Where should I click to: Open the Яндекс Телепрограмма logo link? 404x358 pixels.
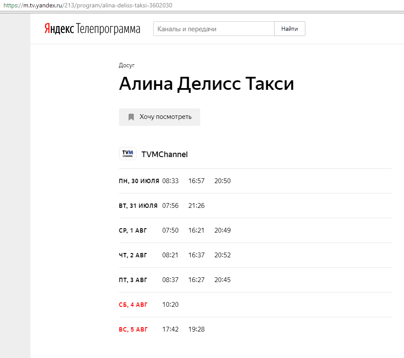coord(92,29)
